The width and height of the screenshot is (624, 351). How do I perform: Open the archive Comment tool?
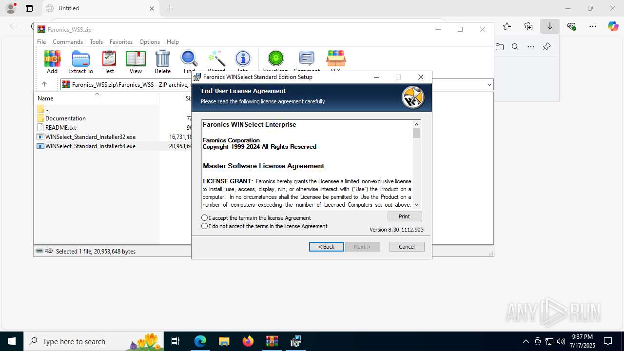(x=307, y=62)
